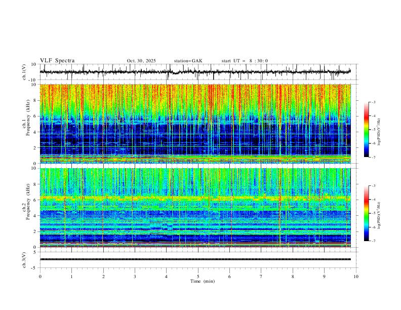This screenshot has width=401, height=310.
Task: Click the 'VLF Spectra' title text
Action: click(57, 61)
